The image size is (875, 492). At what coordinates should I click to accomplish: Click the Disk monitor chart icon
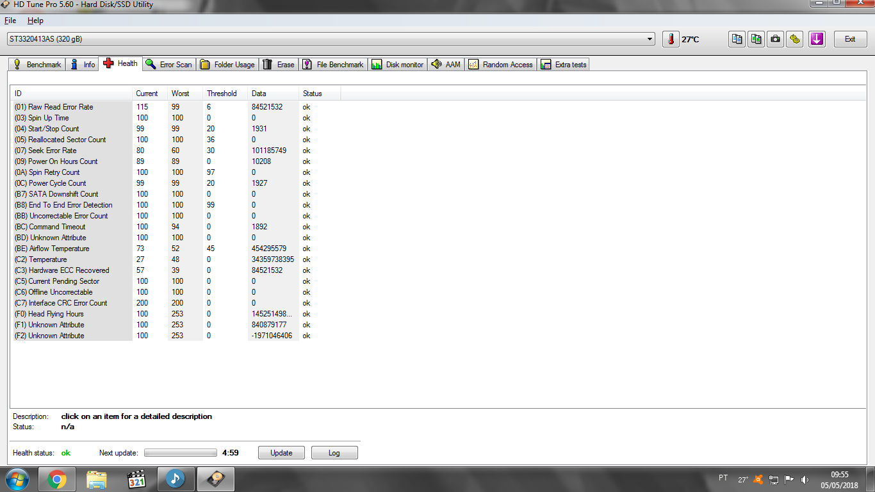377,64
